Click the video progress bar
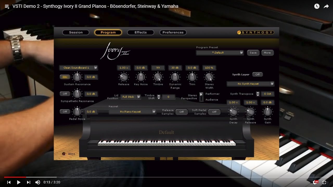 [x=166, y=177]
